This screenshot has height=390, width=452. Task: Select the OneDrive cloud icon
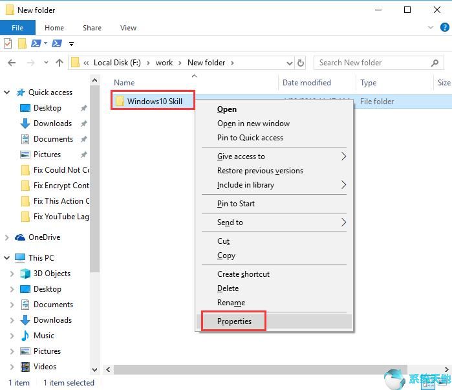coord(20,237)
